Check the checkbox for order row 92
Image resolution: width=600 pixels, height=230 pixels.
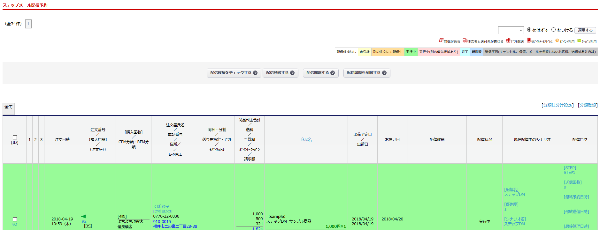coord(15,219)
